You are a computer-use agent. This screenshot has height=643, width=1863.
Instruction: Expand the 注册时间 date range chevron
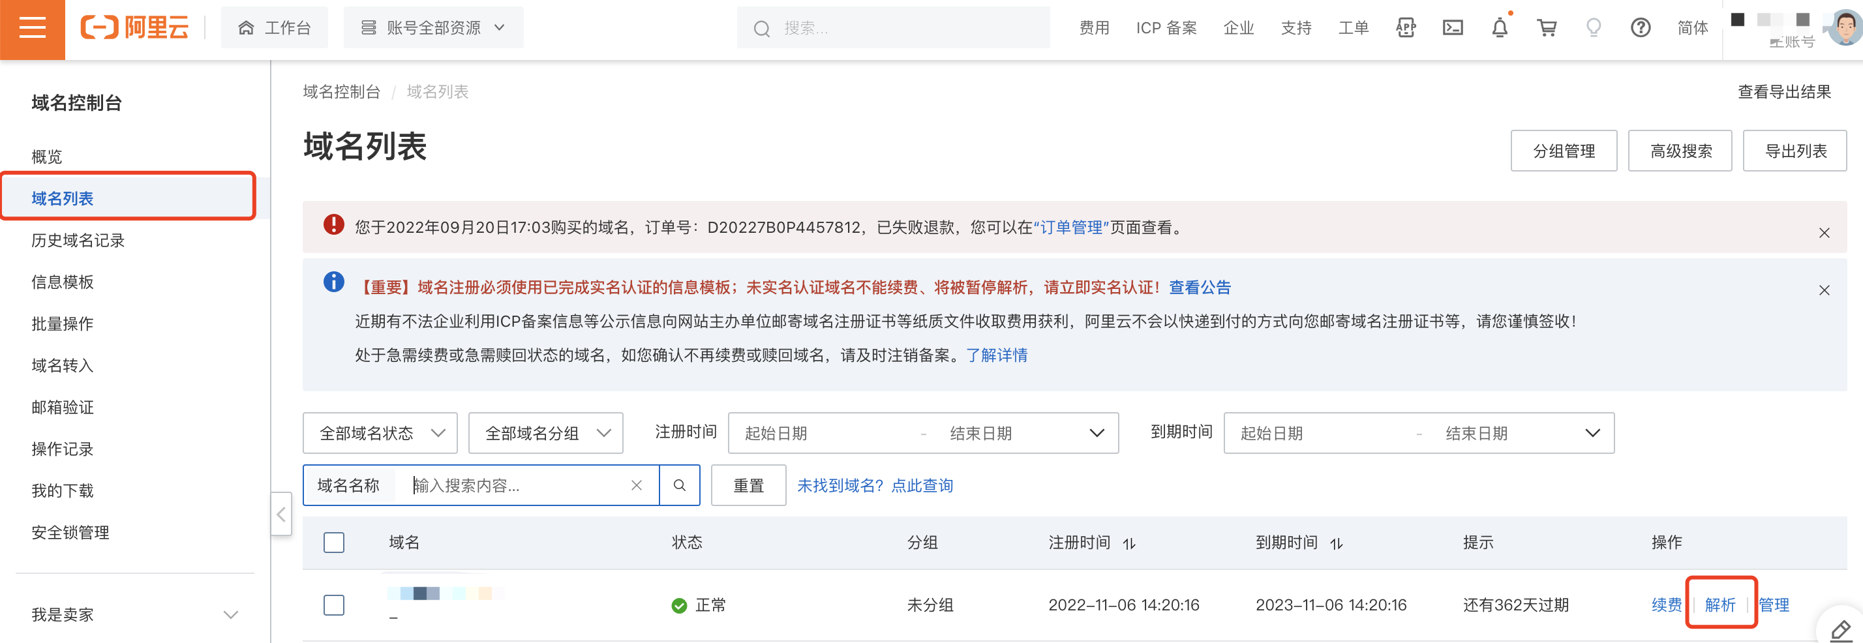(x=1097, y=433)
